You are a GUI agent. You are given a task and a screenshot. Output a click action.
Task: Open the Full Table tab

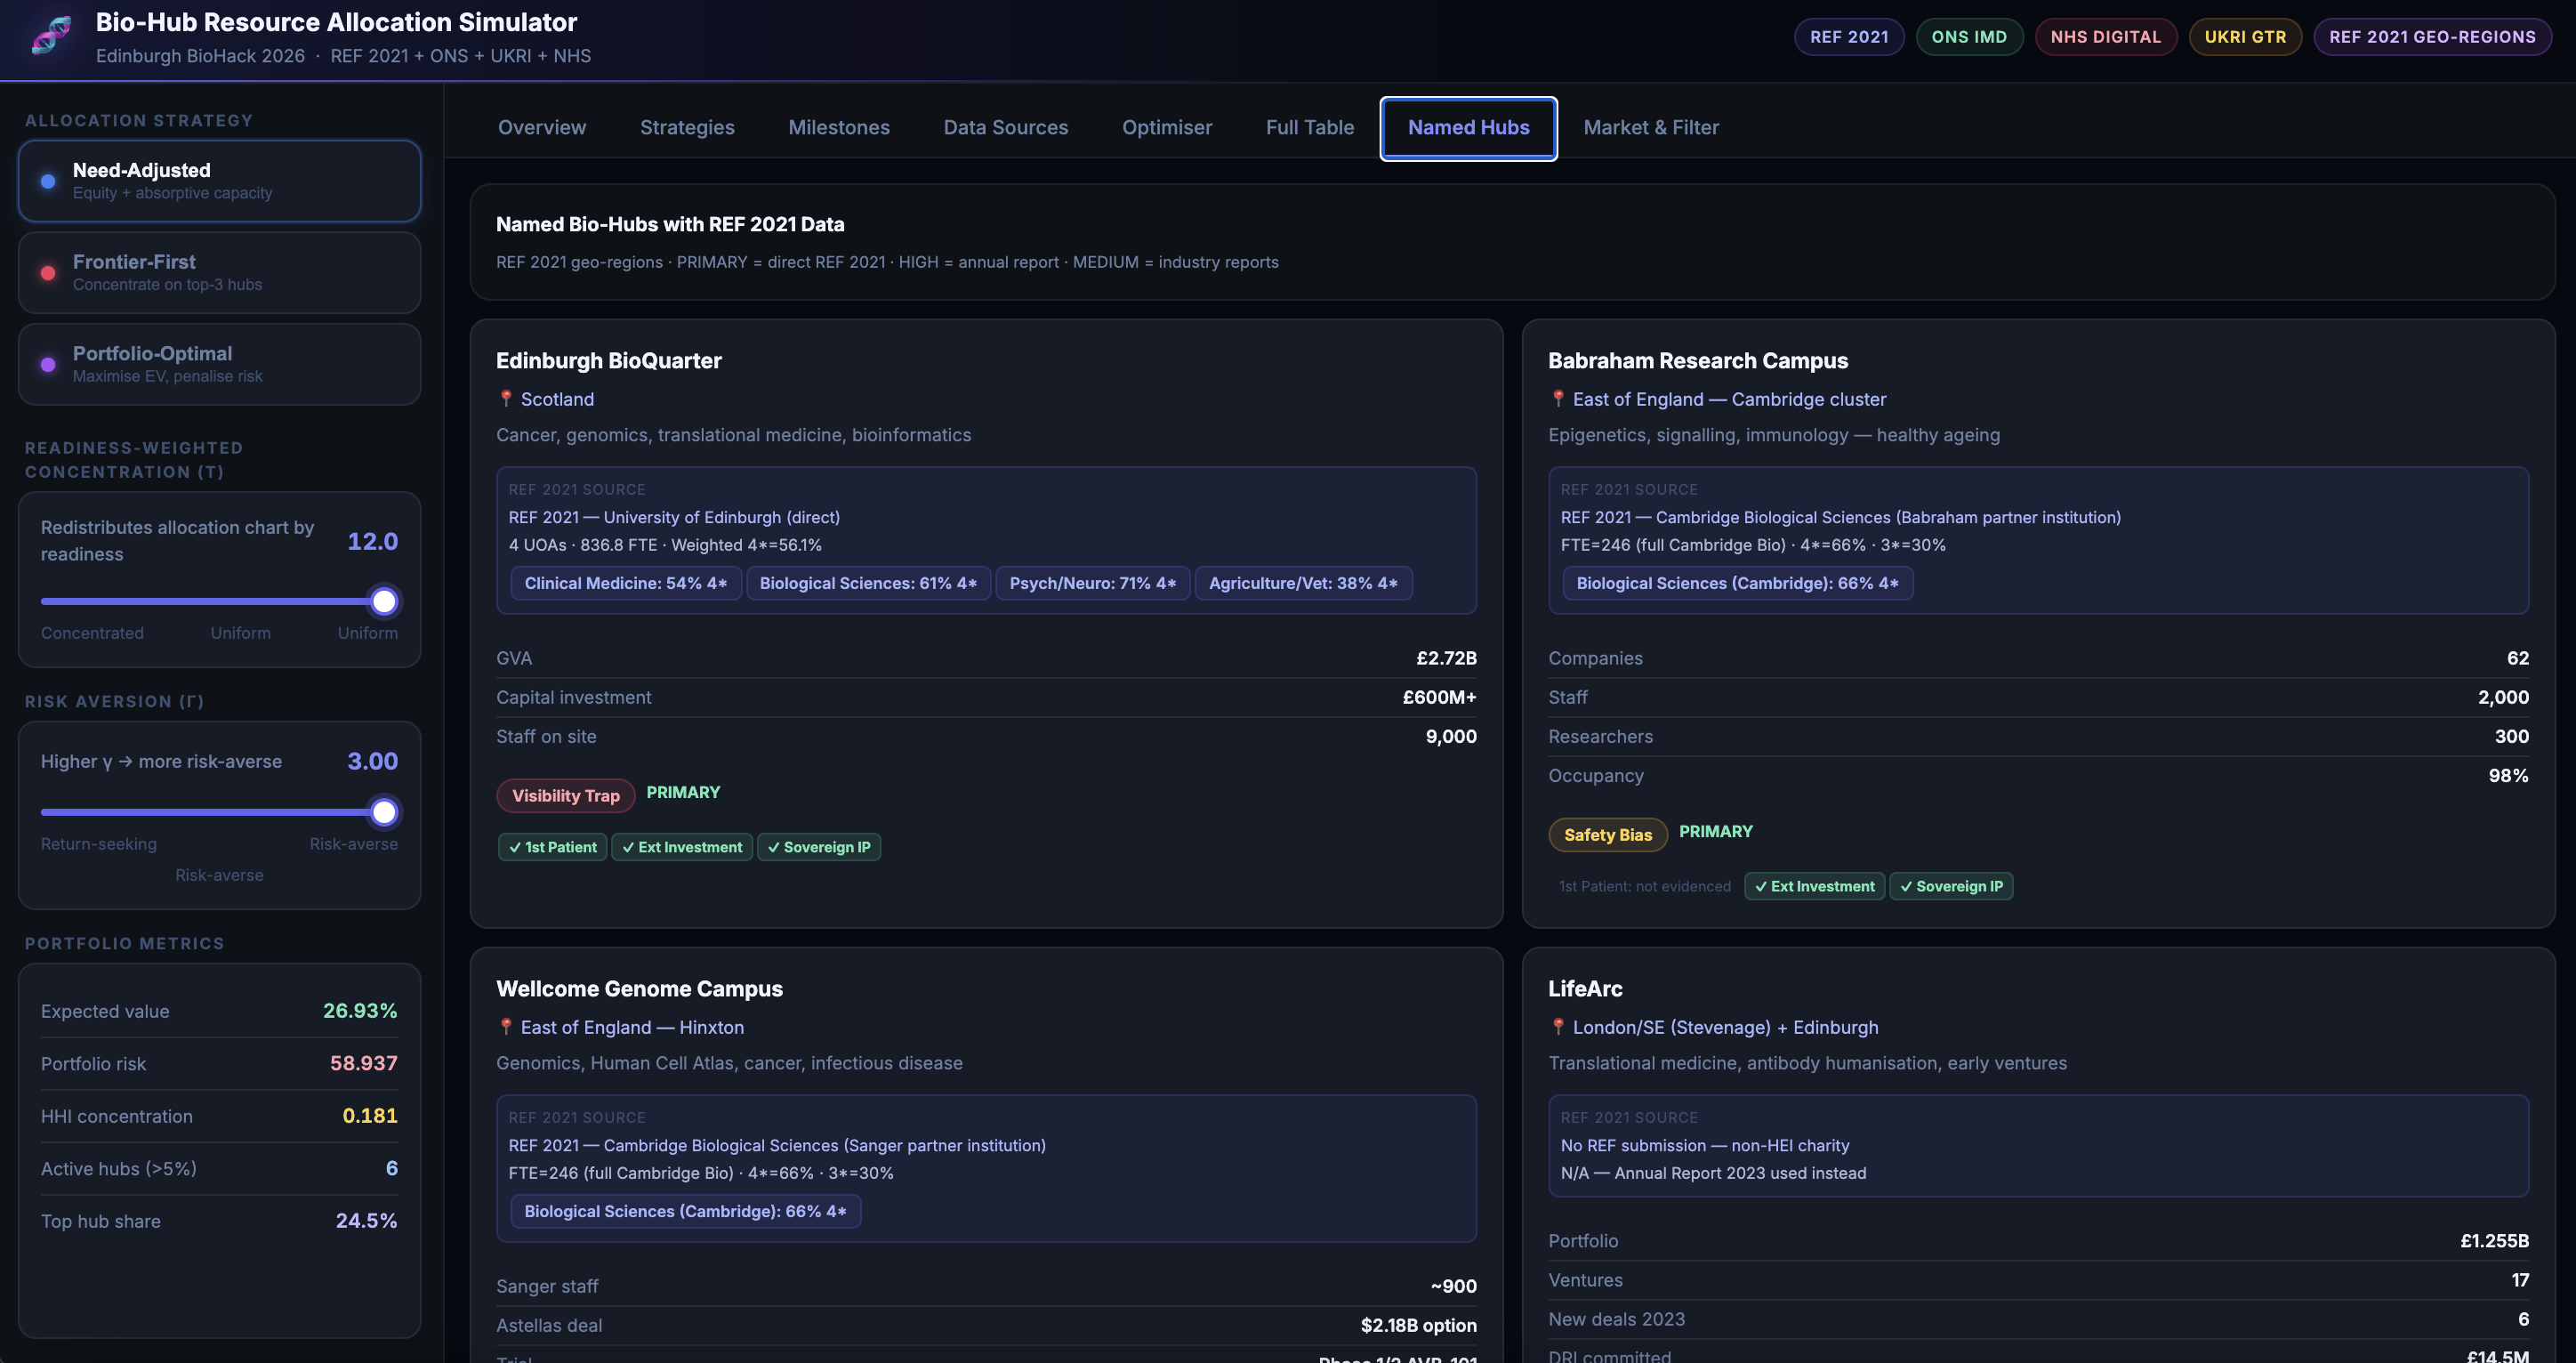click(x=1309, y=127)
